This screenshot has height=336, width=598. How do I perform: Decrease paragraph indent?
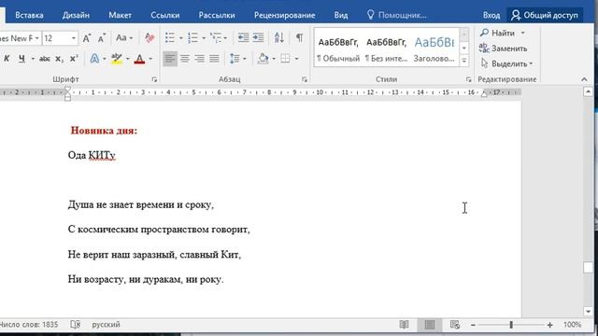tap(243, 37)
